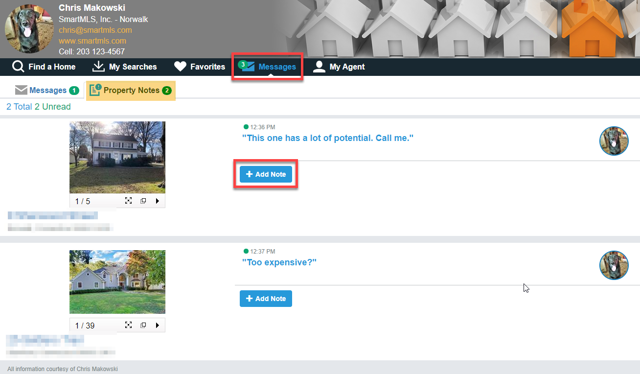Image resolution: width=640 pixels, height=374 pixels.
Task: Open My Searches in navigation bar
Action: (124, 67)
